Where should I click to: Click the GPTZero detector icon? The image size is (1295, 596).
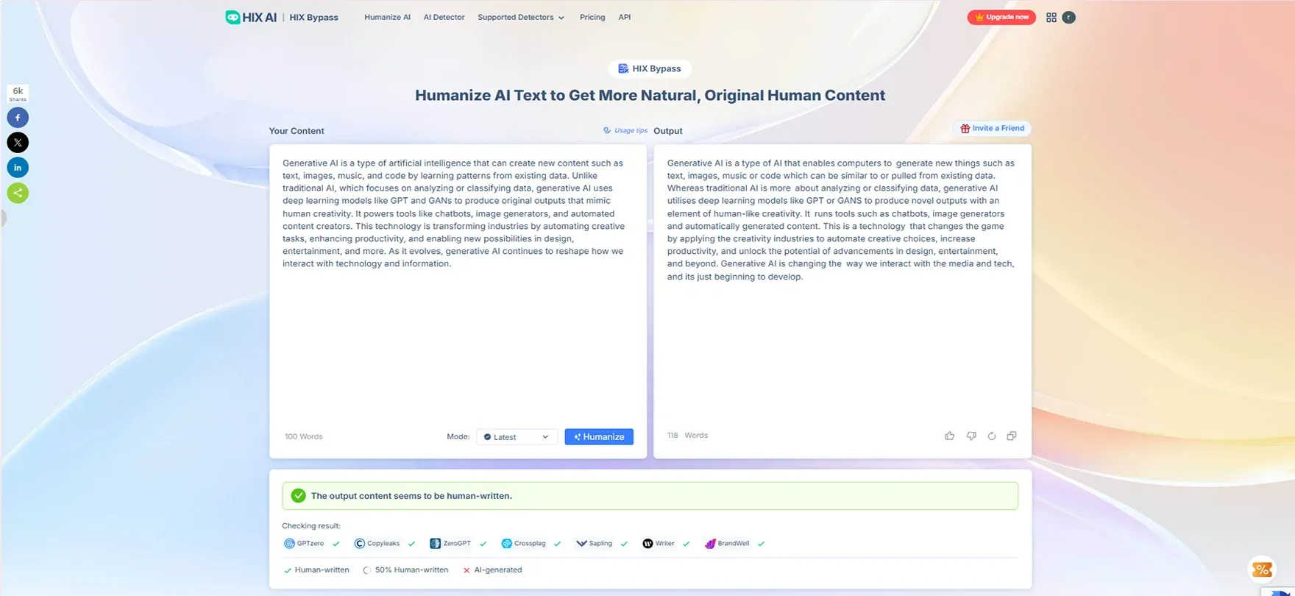pyautogui.click(x=289, y=544)
